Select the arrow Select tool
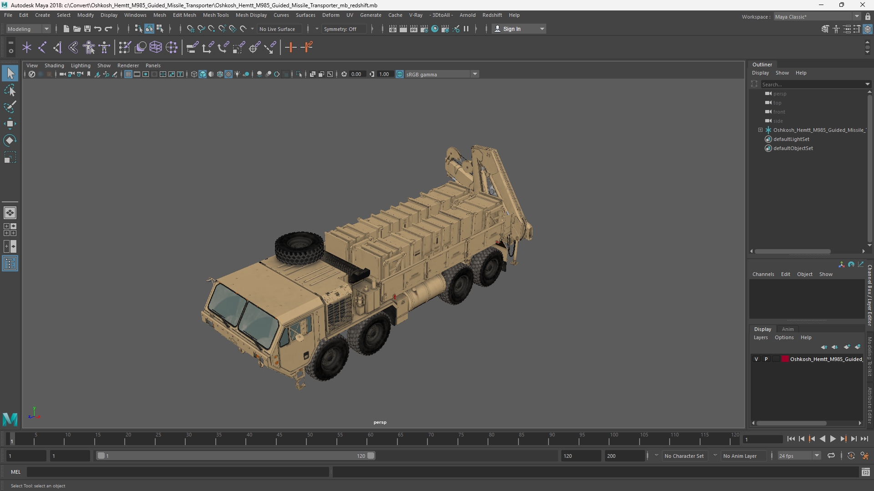The width and height of the screenshot is (874, 491). [10, 73]
